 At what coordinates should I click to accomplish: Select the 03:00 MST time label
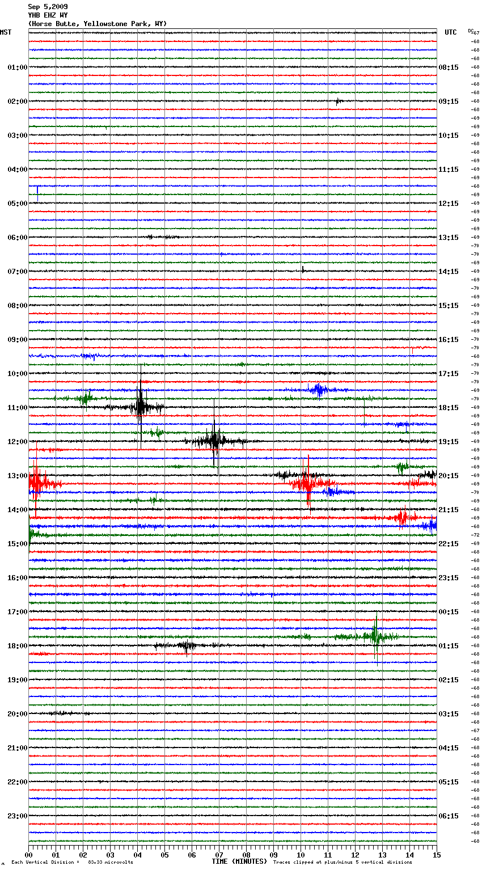(18, 136)
